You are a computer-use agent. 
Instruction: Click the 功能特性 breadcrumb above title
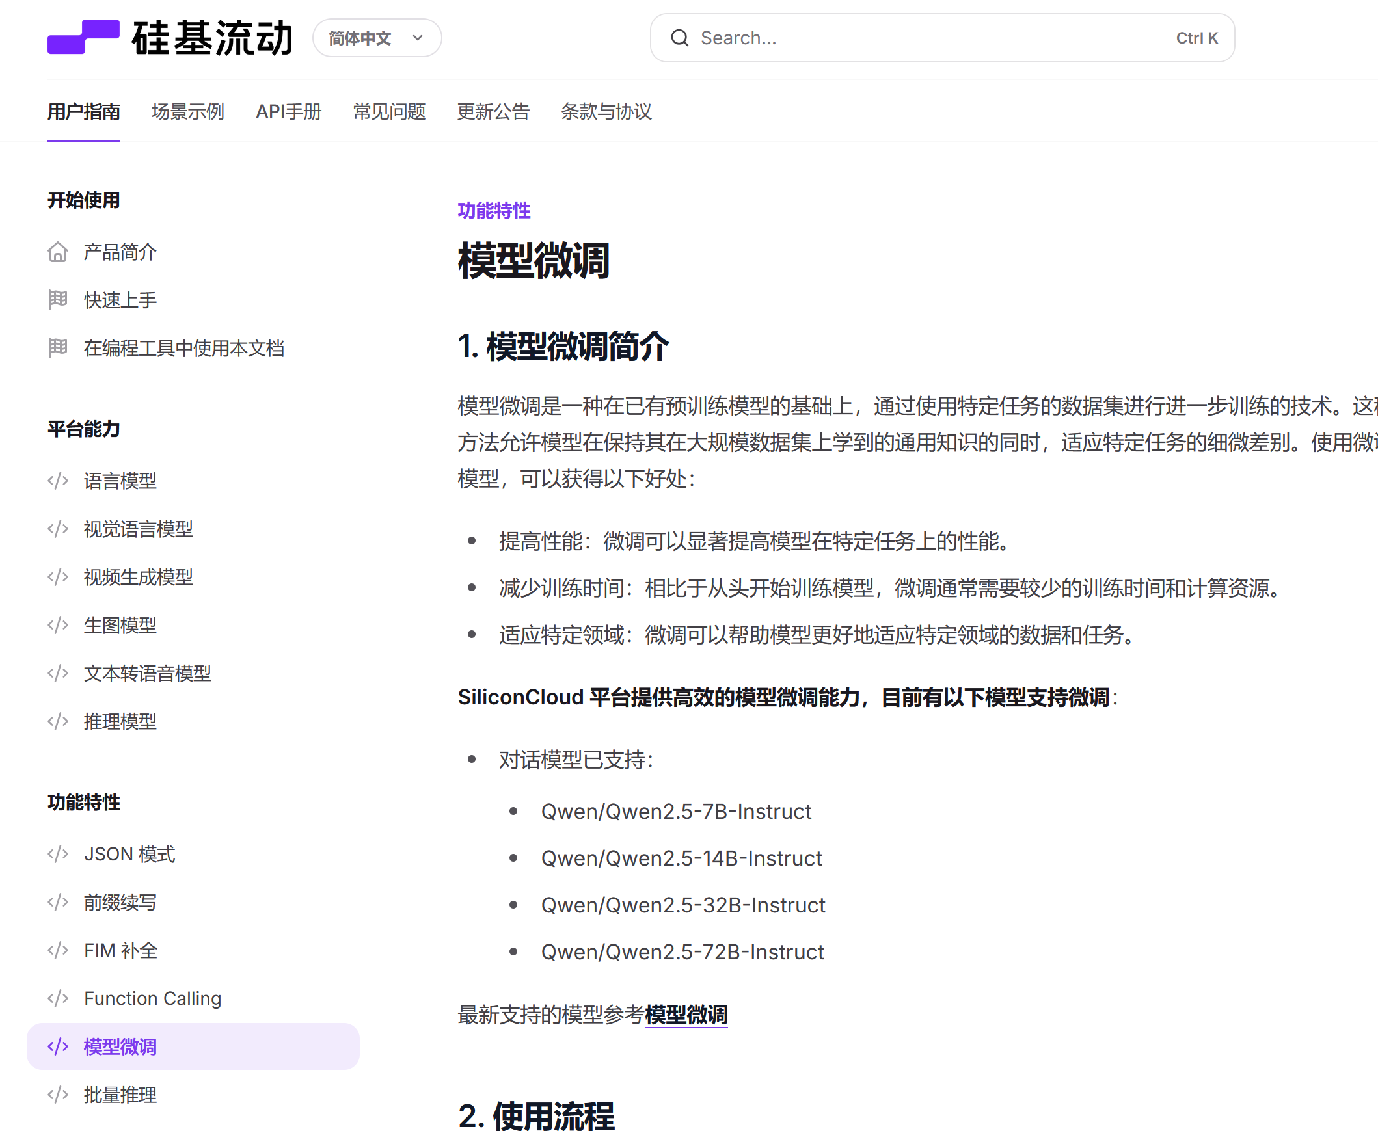(493, 211)
